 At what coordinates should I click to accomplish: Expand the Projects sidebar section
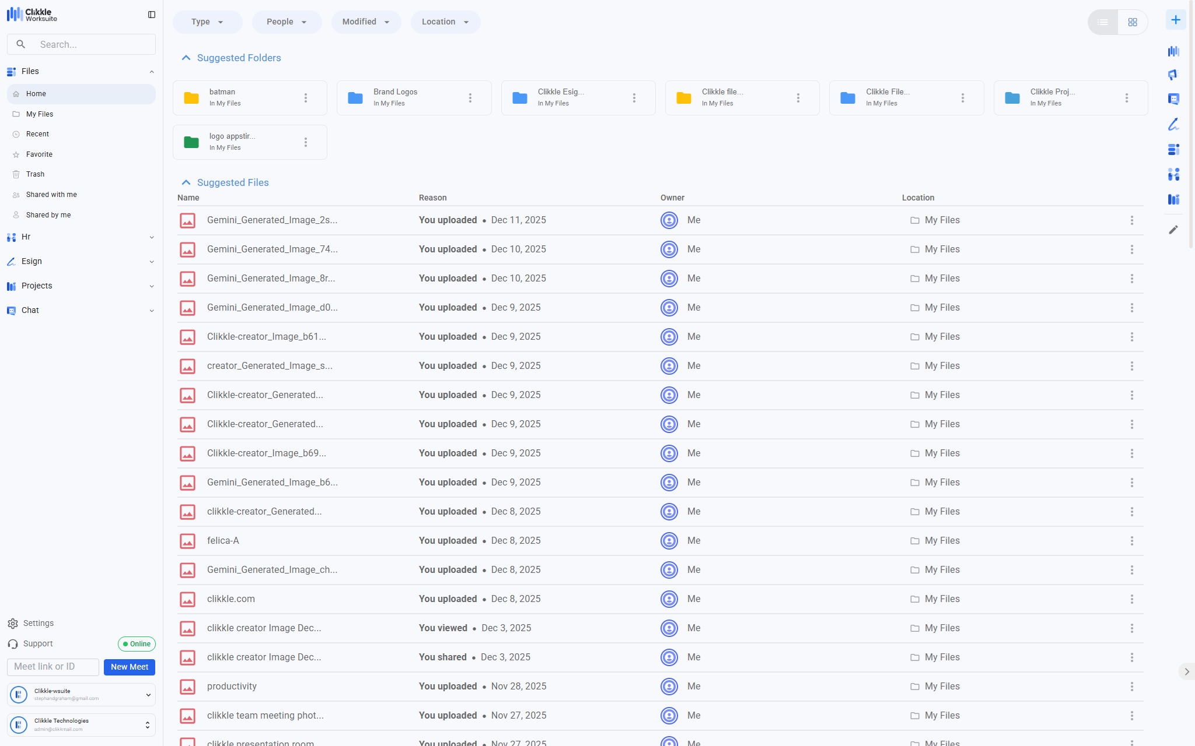[81, 286]
